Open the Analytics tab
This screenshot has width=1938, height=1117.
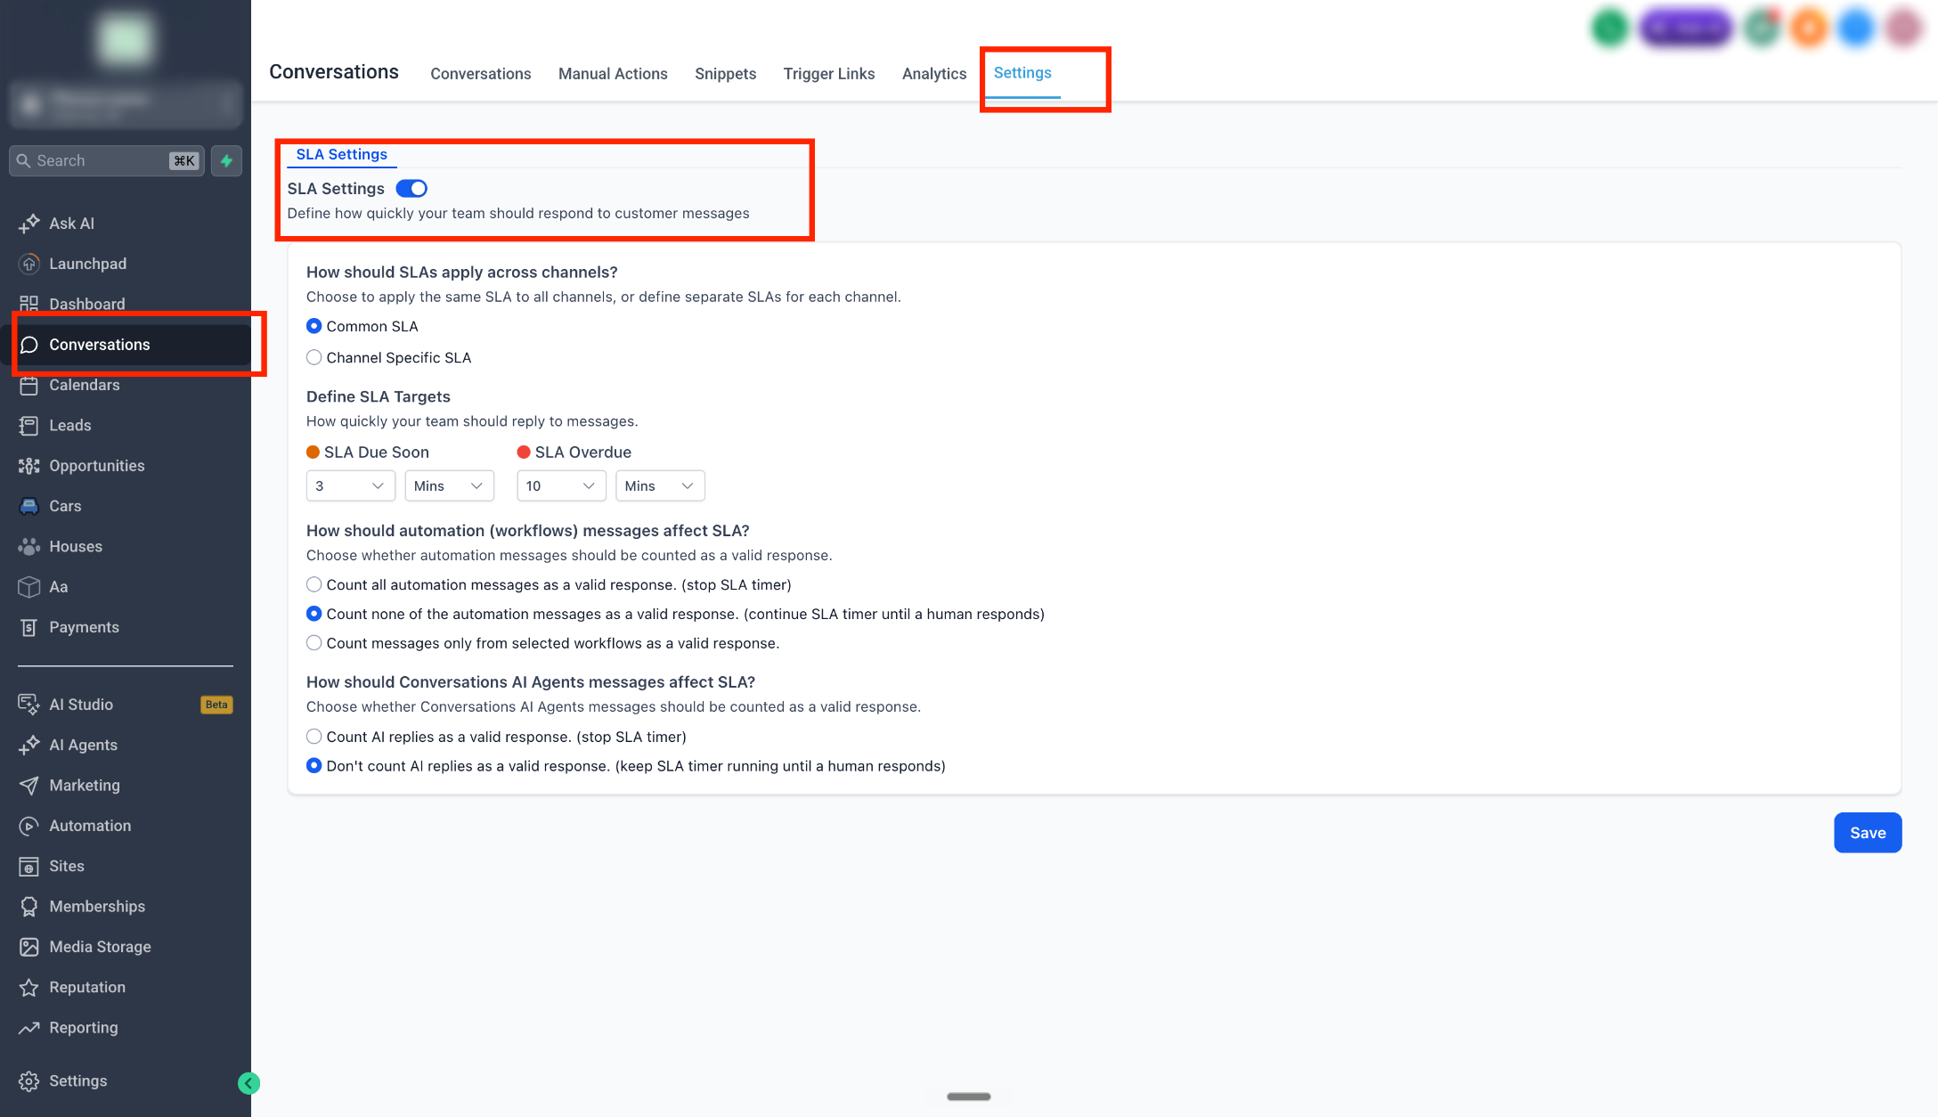[x=934, y=74]
